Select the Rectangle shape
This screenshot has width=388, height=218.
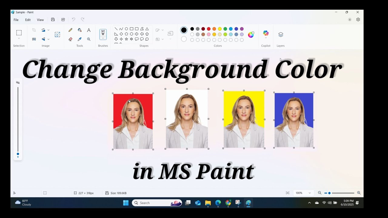pyautogui.click(x=132, y=29)
